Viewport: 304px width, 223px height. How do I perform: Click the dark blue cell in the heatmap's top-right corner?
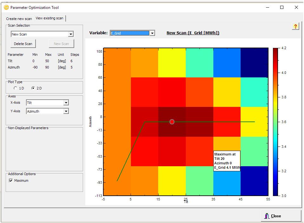pos(254,62)
